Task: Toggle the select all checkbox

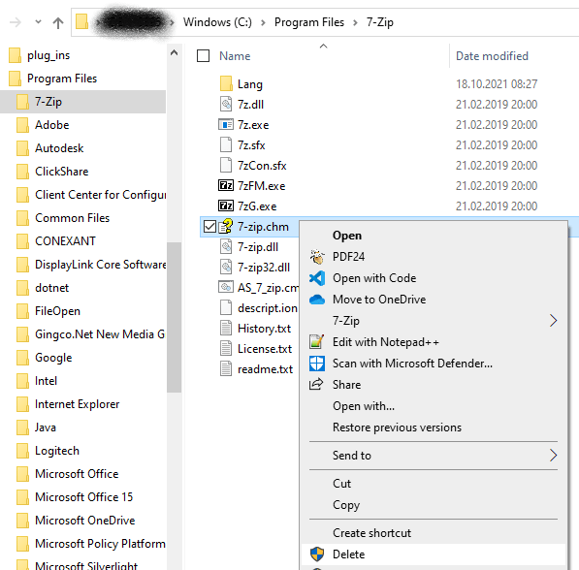Action: pyautogui.click(x=203, y=56)
